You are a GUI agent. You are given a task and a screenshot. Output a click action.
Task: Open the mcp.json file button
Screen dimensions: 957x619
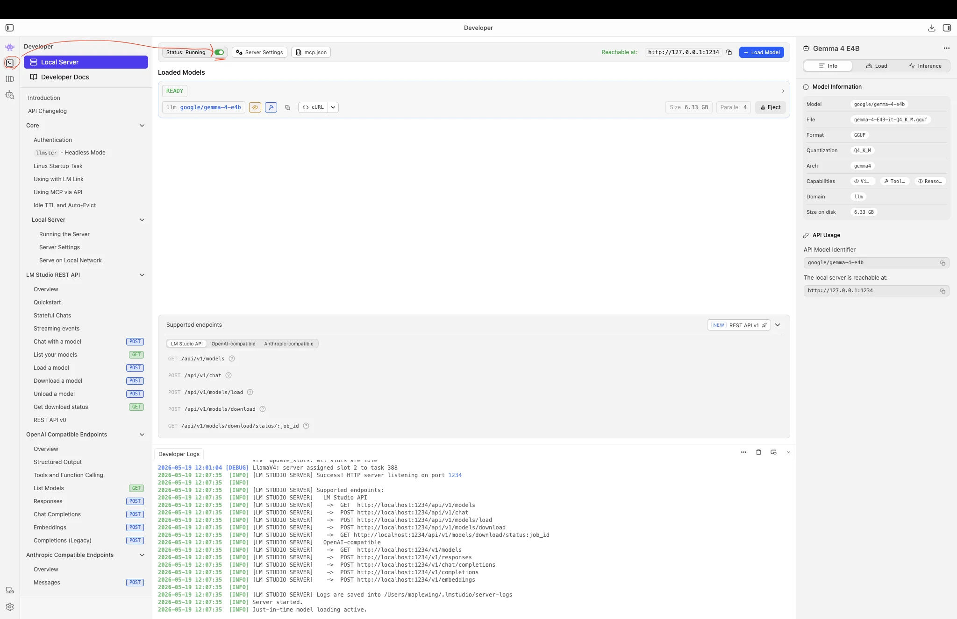[x=311, y=52]
